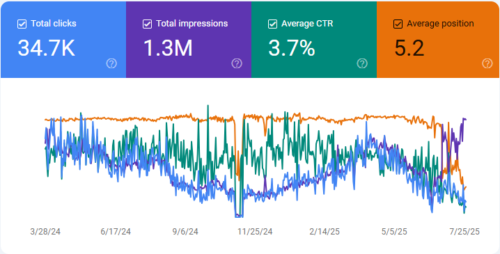Click the 9/6/24 date axis label
Viewport: 500px width, 254px height.
point(186,232)
